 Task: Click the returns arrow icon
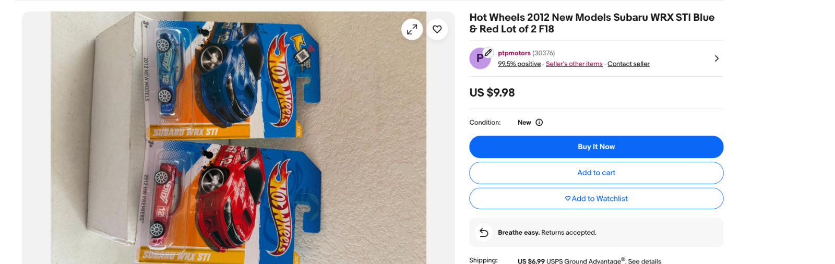click(x=484, y=233)
